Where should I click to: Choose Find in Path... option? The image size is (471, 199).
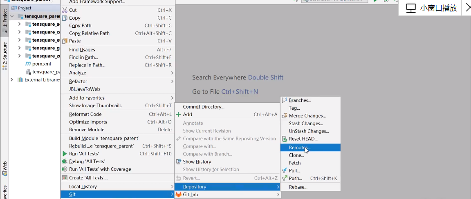click(x=117, y=57)
